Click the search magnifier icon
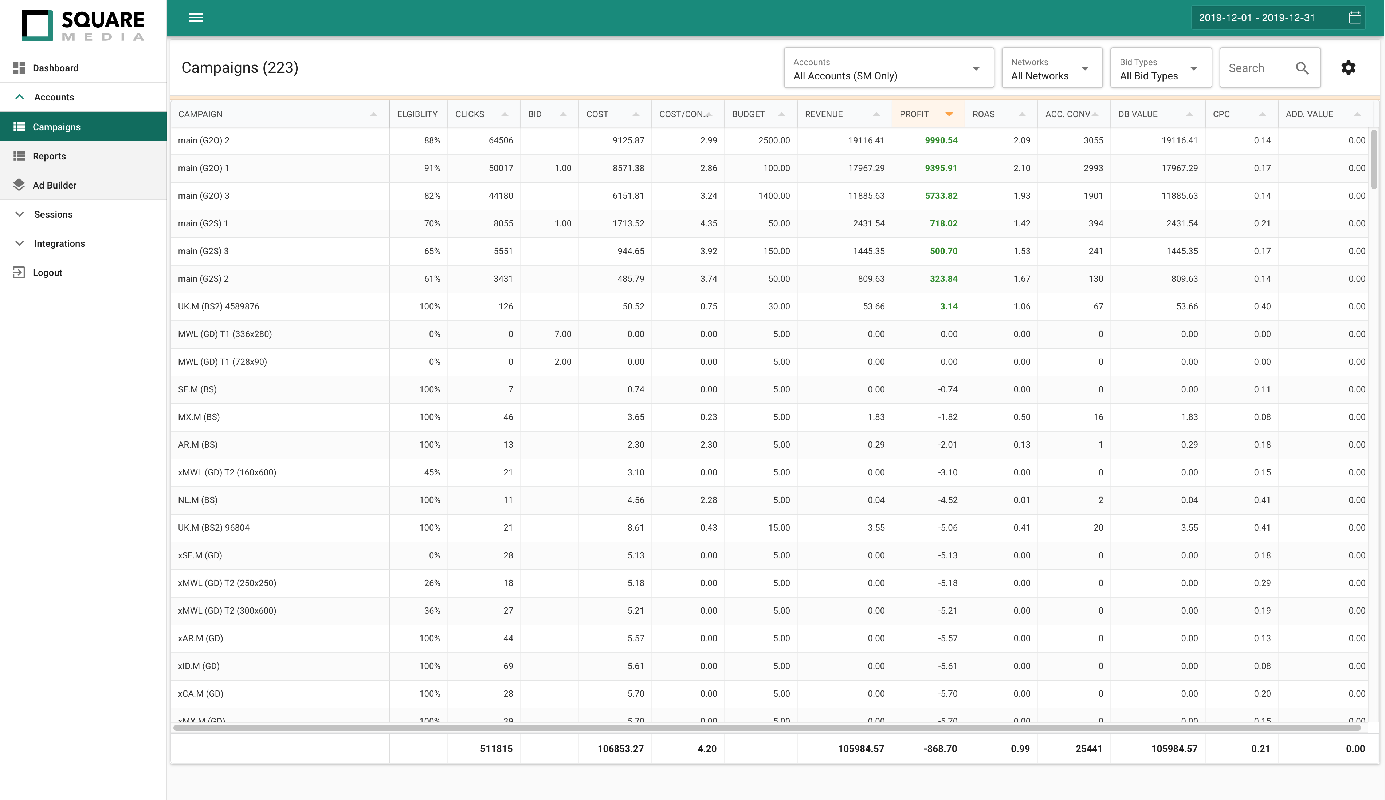 click(x=1302, y=68)
